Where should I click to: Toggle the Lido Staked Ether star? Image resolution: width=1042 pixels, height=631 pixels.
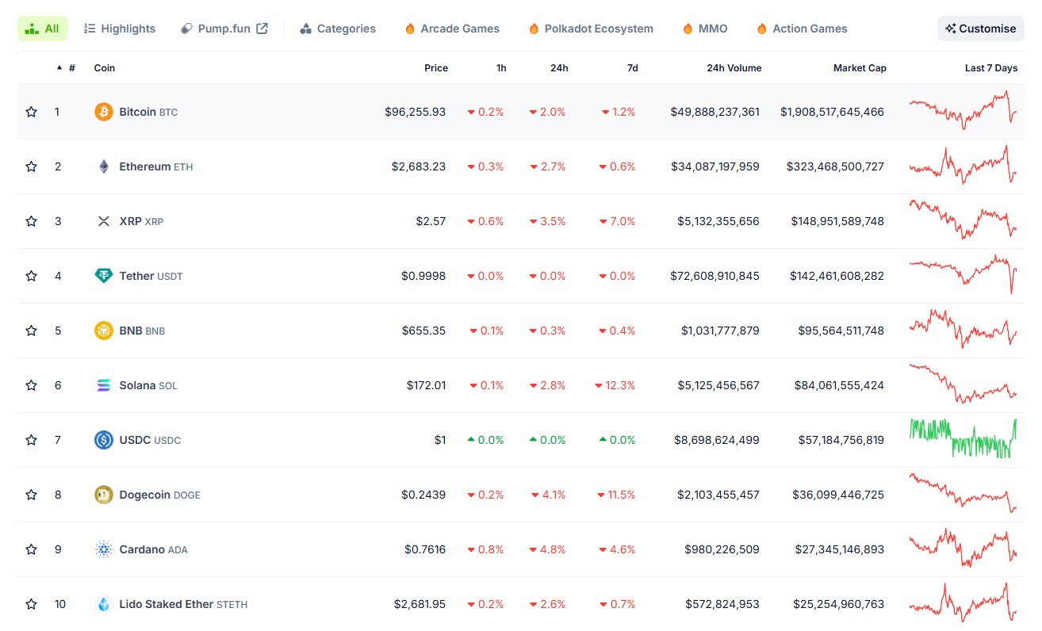click(31, 604)
